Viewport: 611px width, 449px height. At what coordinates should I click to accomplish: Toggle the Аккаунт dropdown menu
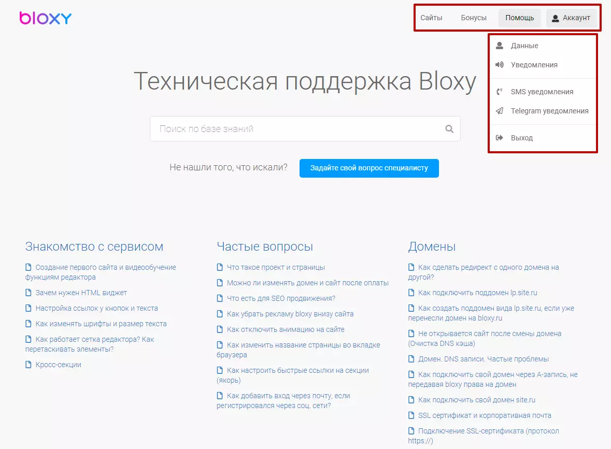[571, 18]
